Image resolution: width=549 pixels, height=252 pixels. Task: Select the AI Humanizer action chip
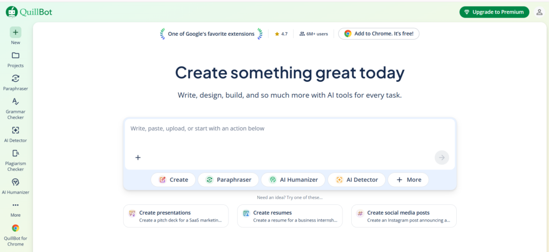[293, 180]
